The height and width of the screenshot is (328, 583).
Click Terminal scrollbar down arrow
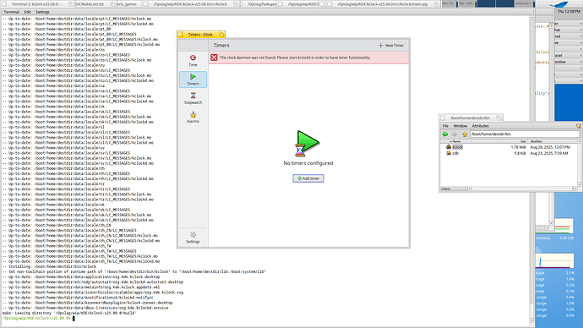point(531,320)
